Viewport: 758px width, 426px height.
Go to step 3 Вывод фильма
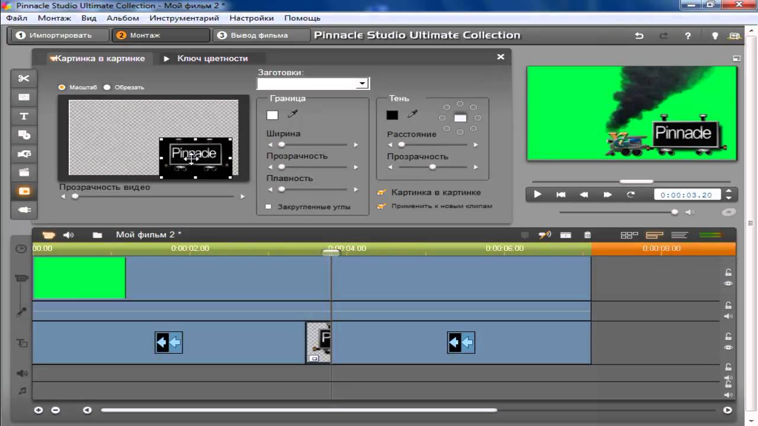261,35
